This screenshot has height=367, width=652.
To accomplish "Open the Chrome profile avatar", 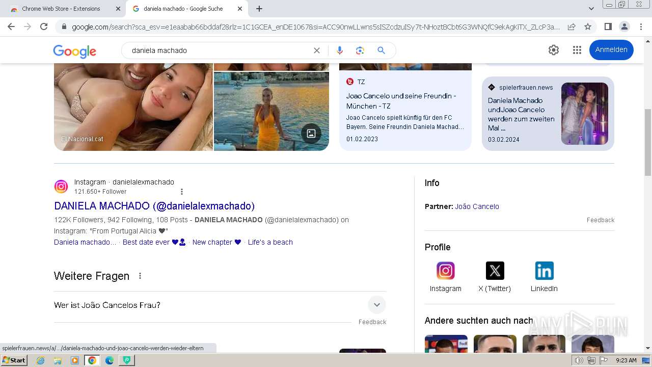I will point(624,27).
